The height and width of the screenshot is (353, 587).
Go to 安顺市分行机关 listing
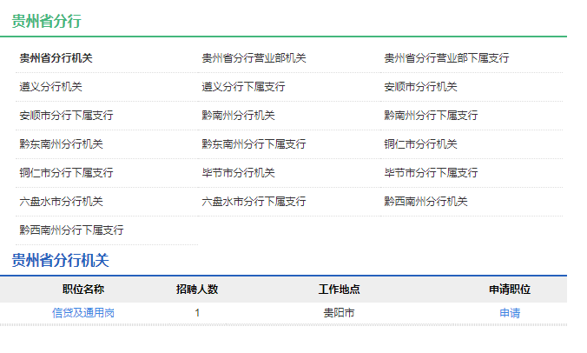[x=420, y=87]
